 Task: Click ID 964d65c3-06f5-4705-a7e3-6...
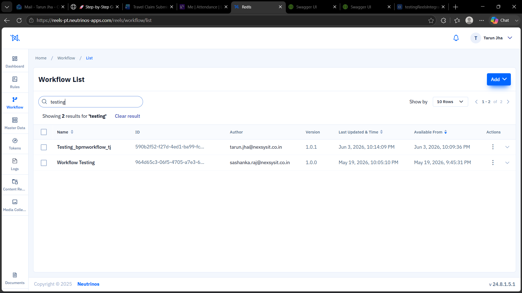click(170, 162)
